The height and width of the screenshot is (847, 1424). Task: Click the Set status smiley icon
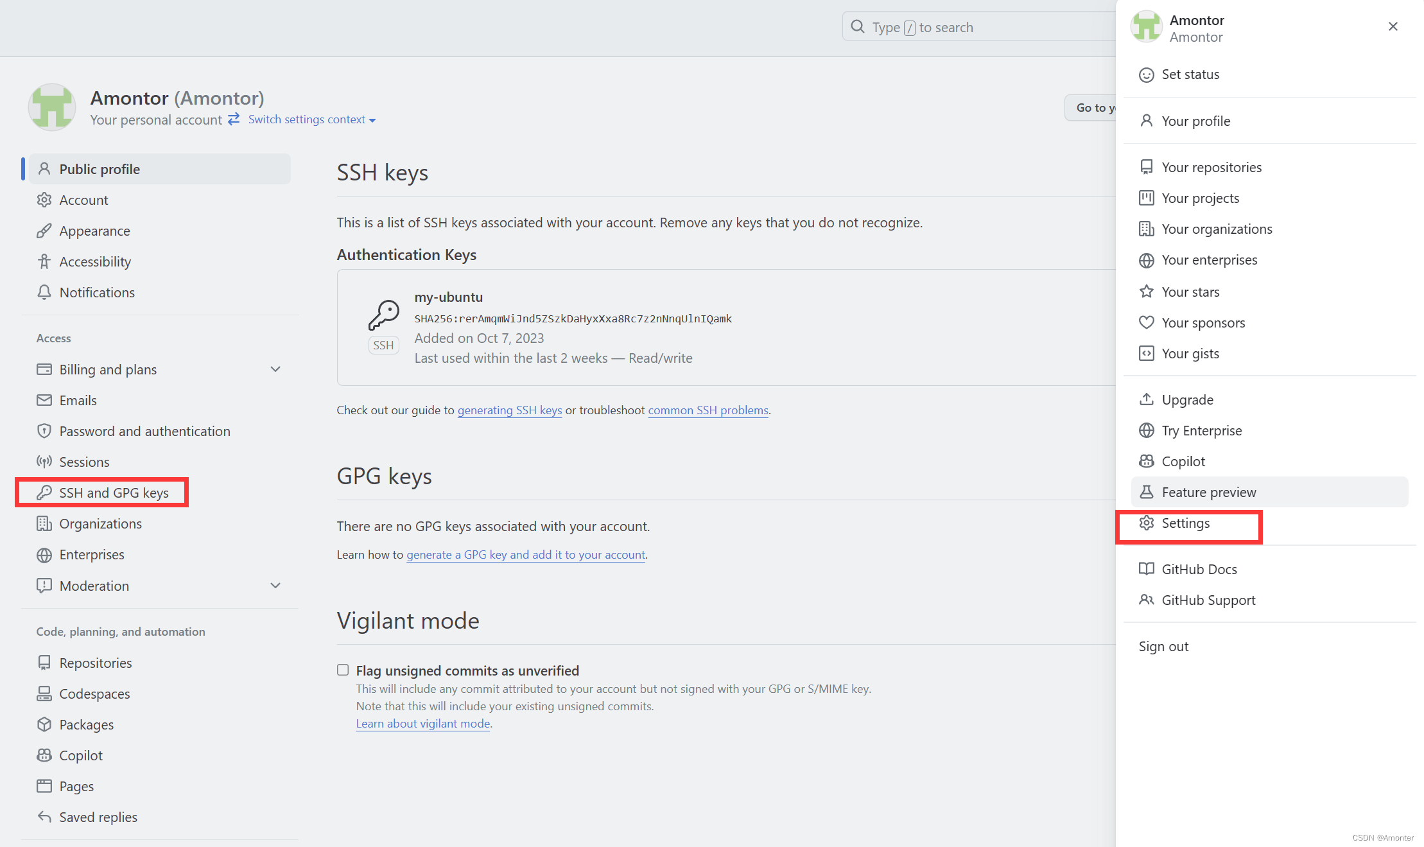[1147, 74]
